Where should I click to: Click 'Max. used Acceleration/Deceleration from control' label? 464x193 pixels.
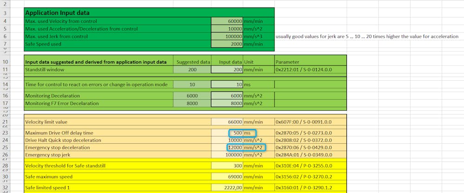(81, 29)
